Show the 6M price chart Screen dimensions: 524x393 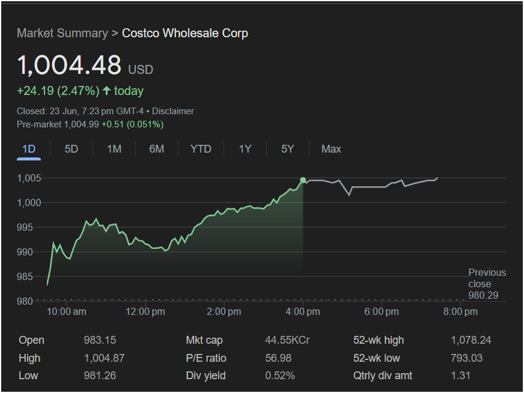[x=156, y=149]
